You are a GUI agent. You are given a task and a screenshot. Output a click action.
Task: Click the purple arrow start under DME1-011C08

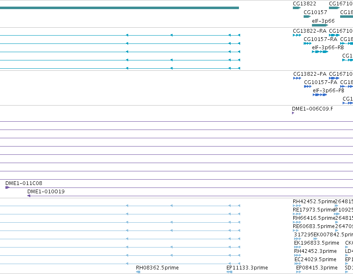[x=7, y=187]
